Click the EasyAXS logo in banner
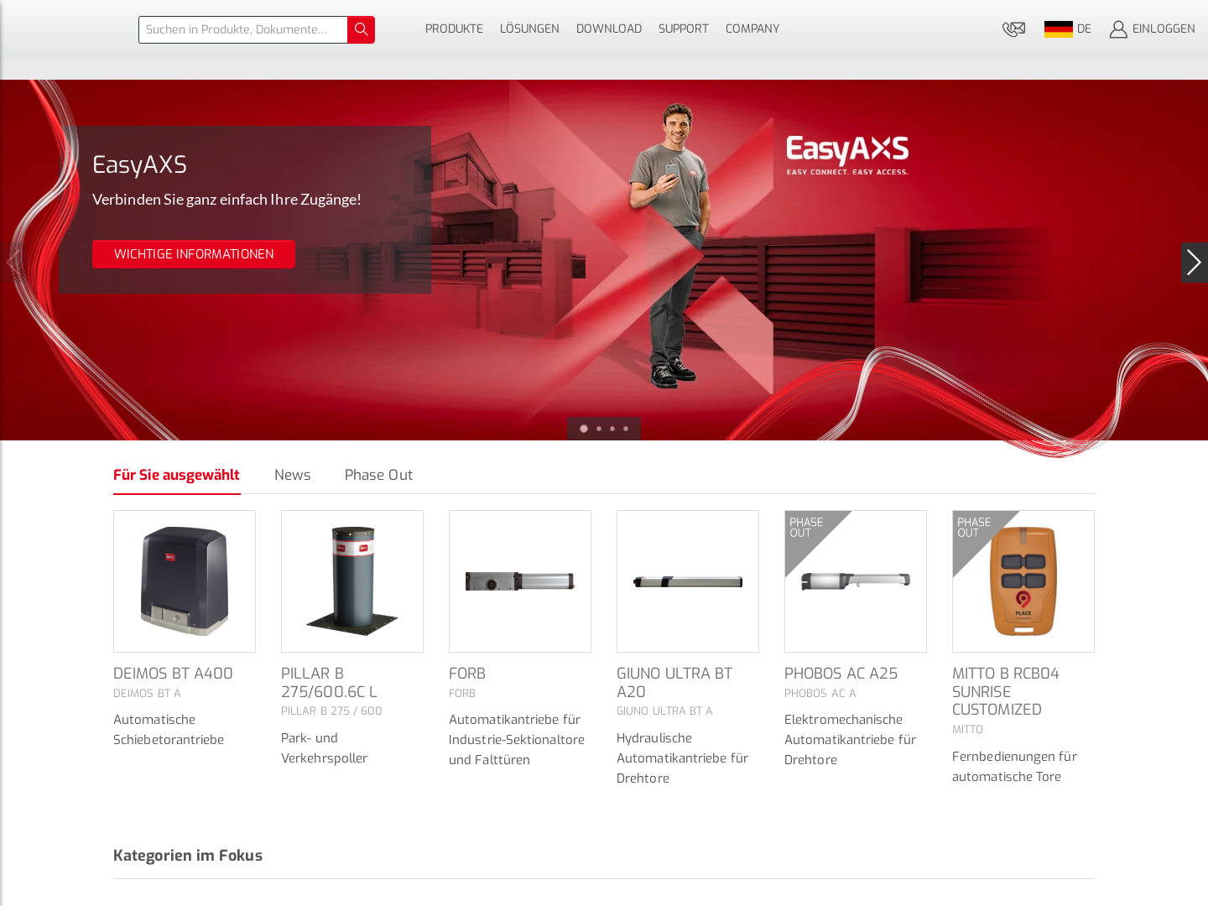This screenshot has height=906, width=1208. [847, 155]
